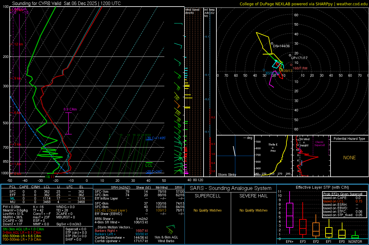Click the 'PW = 0.08in' value
The image size is (369, 245).
pos(12,207)
